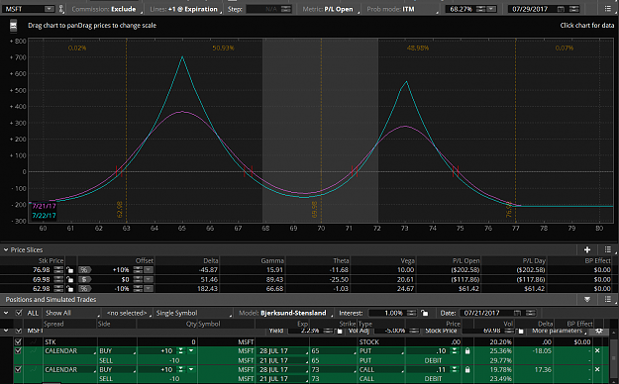619x384 pixels.
Task: Toggle price lock on .10 PUT calendar
Action: (467, 351)
